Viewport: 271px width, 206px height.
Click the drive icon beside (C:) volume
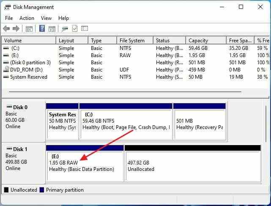[x=6, y=48]
